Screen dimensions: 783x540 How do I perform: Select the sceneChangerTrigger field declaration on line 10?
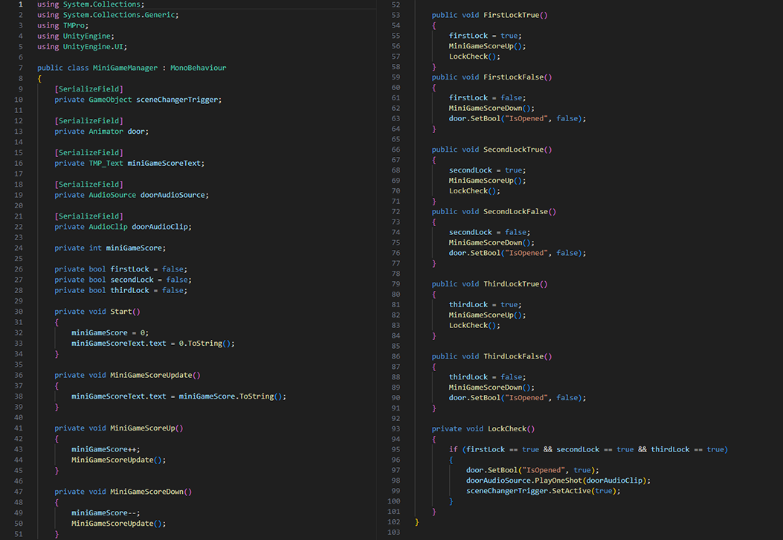[178, 100]
